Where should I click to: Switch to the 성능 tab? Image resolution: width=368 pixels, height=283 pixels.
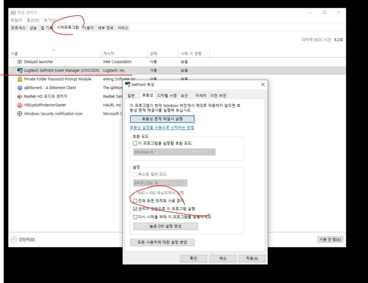coord(33,28)
